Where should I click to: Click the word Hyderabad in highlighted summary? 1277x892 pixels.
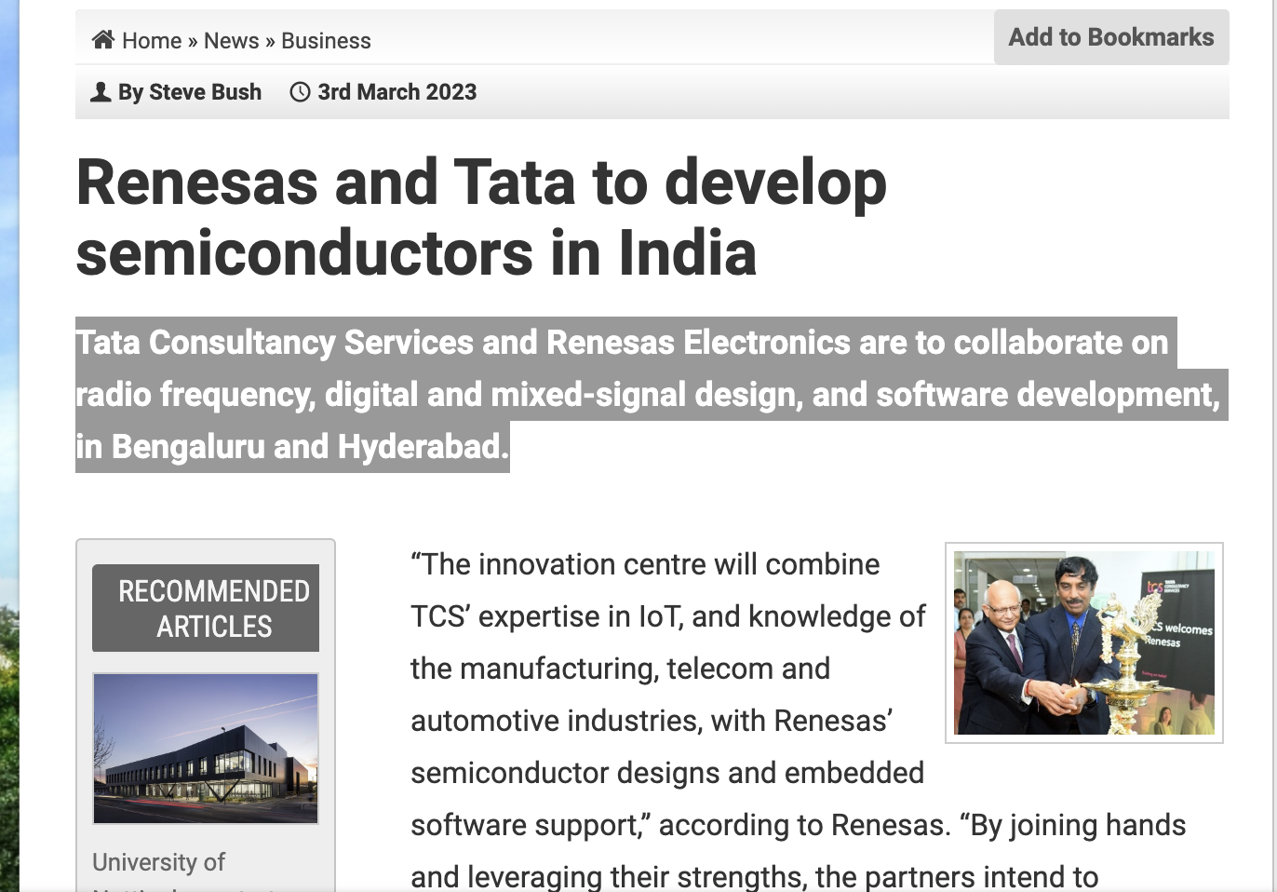(422, 447)
